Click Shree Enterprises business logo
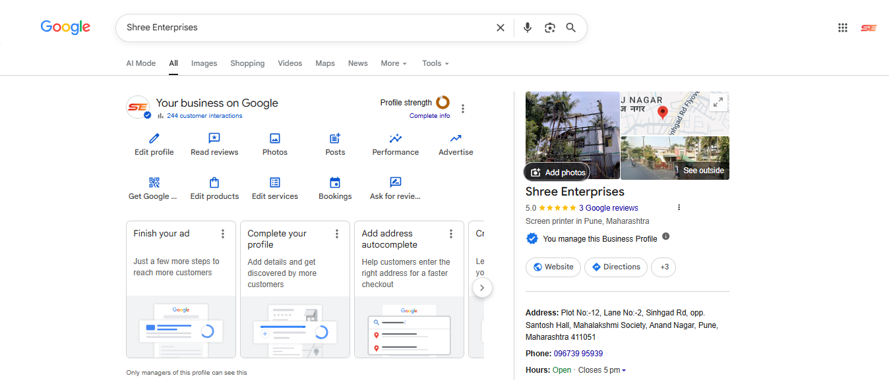 tap(138, 107)
